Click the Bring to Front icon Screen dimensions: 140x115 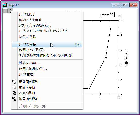pos(14,82)
